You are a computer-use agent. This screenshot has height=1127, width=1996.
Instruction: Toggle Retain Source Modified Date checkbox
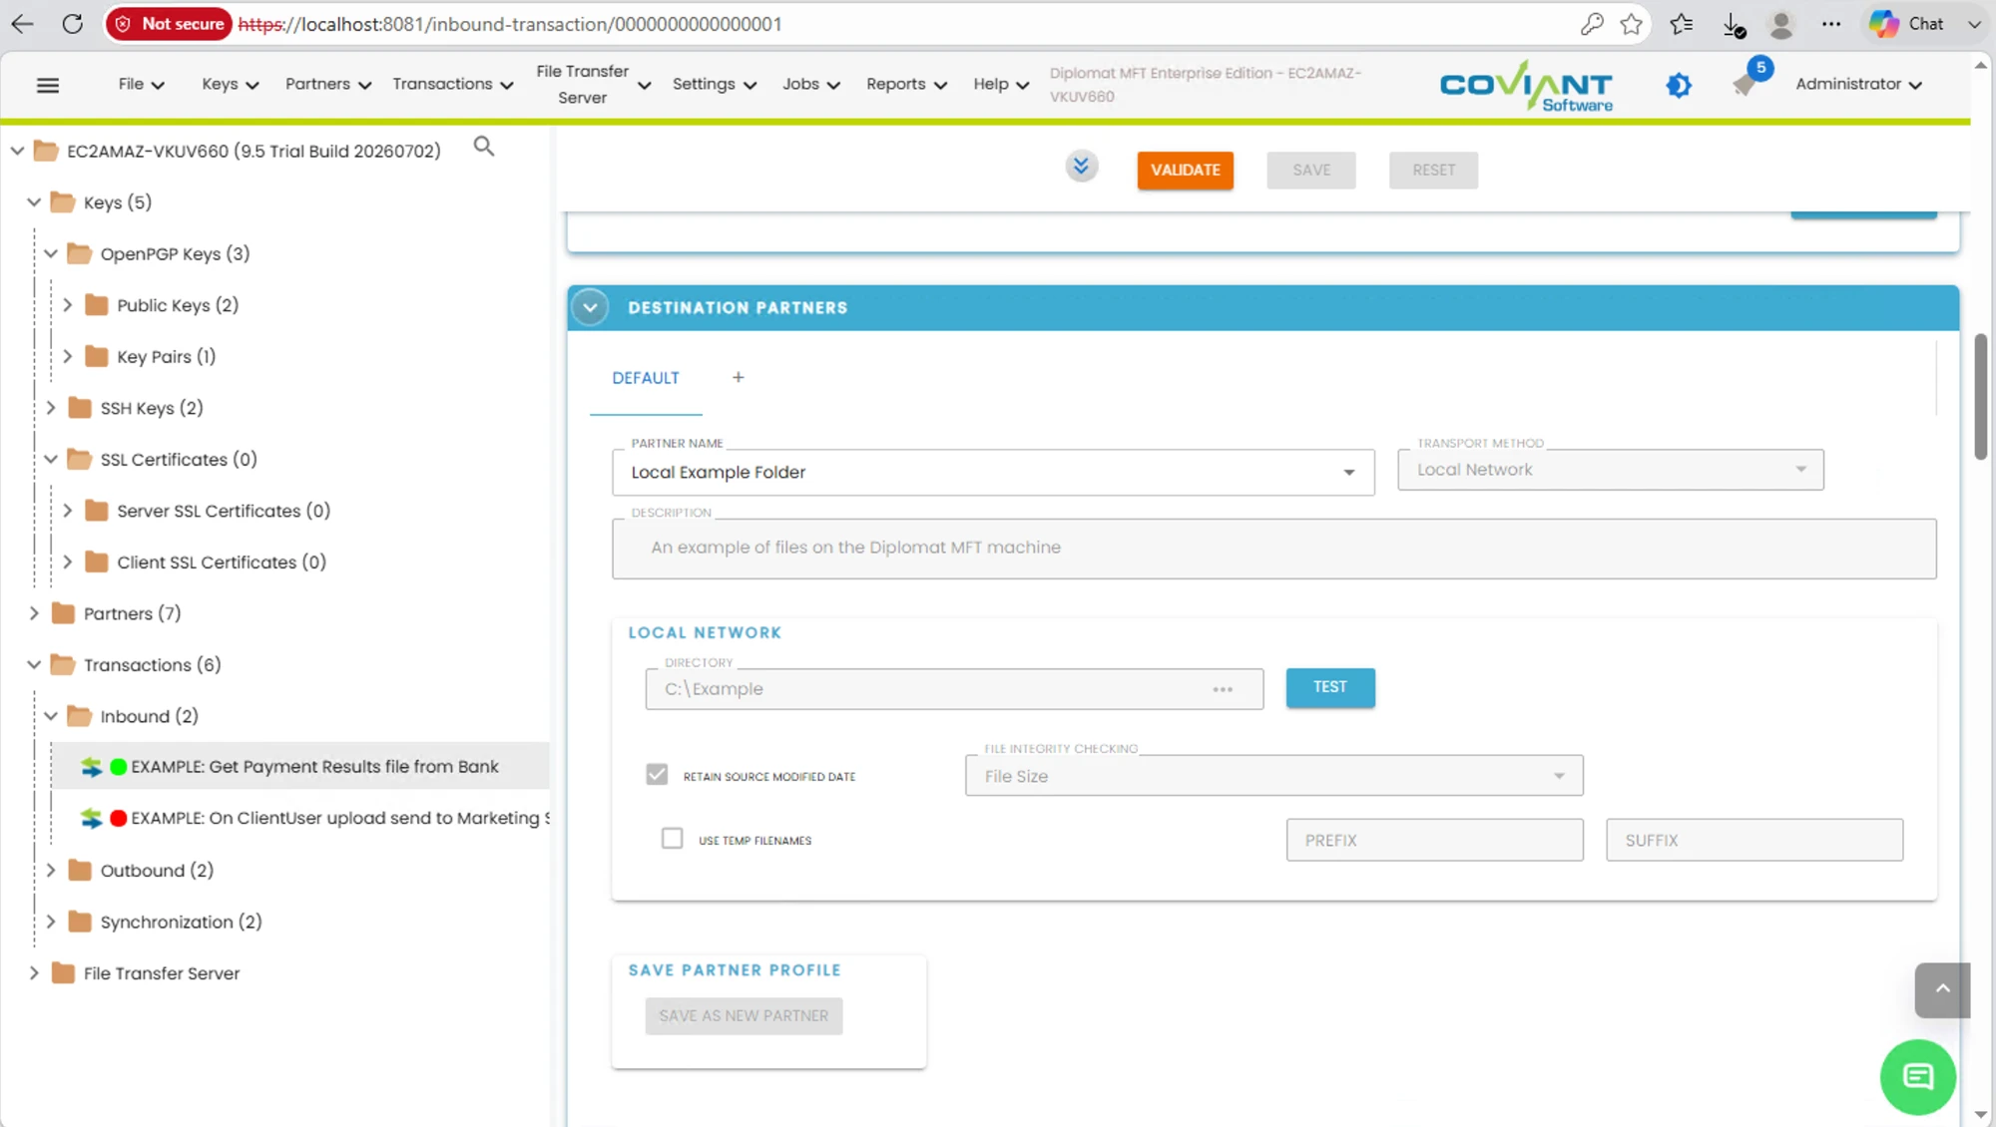[656, 775]
